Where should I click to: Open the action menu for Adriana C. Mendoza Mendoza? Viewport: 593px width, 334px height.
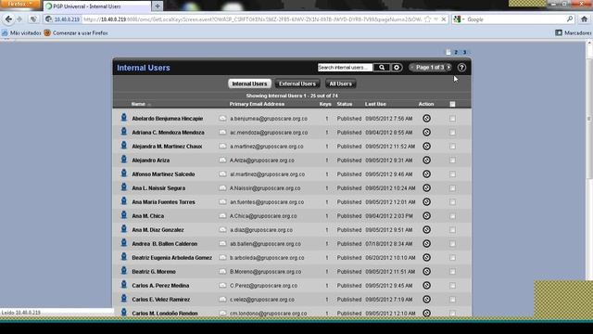pos(426,132)
